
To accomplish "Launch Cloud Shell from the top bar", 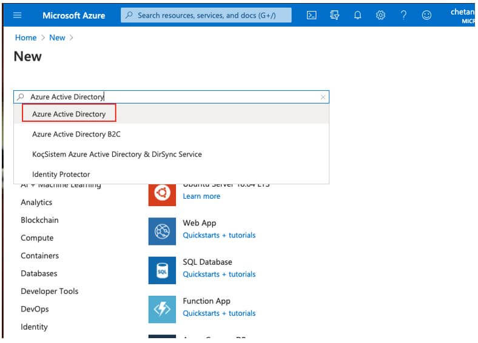I will pos(311,15).
